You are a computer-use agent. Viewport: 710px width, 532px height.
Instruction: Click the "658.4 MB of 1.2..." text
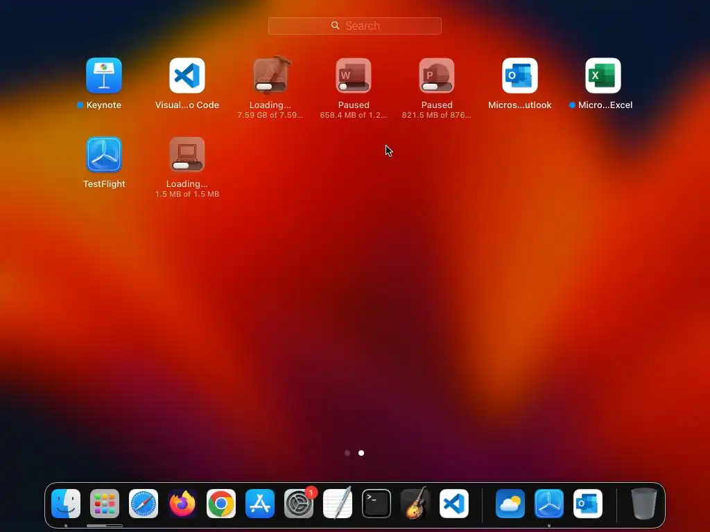tap(354, 115)
